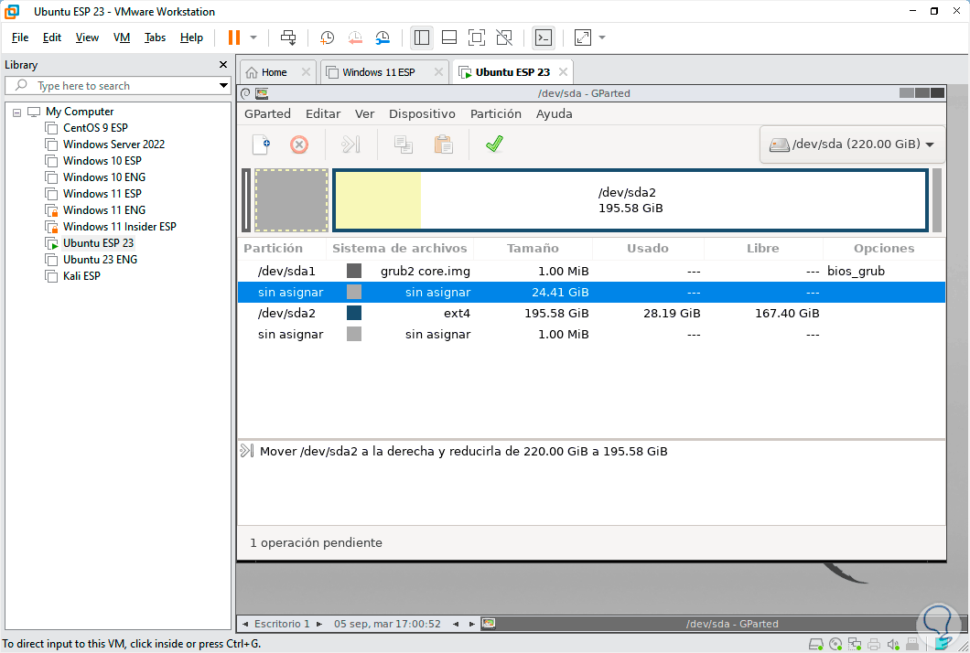
Task: Toggle the library sidebar view icon
Action: point(422,37)
